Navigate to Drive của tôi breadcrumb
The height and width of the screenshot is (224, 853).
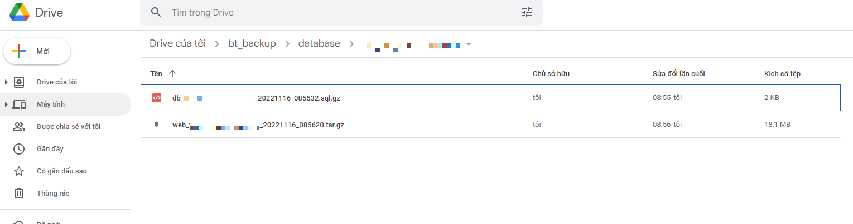(177, 44)
